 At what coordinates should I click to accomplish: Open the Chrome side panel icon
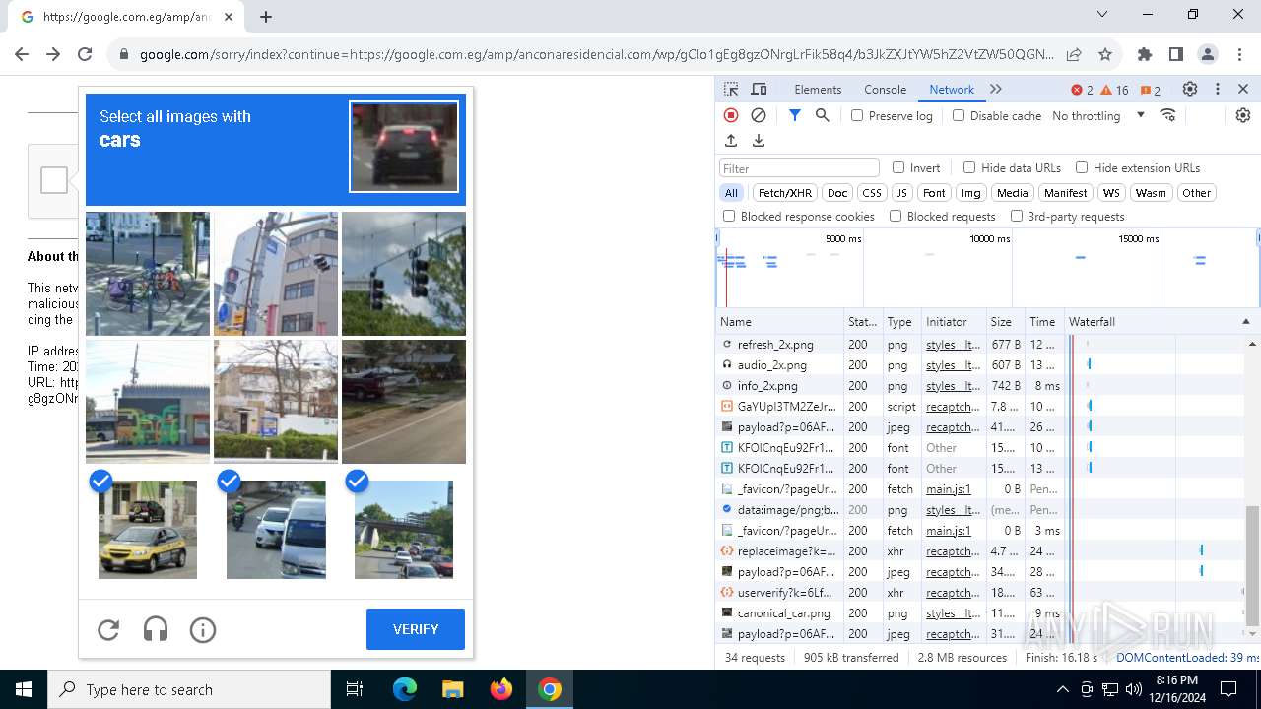[x=1176, y=54]
